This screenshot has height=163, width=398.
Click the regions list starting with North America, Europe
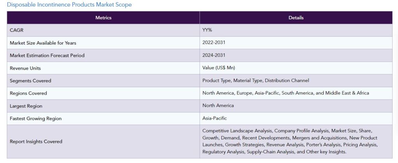pos(286,93)
